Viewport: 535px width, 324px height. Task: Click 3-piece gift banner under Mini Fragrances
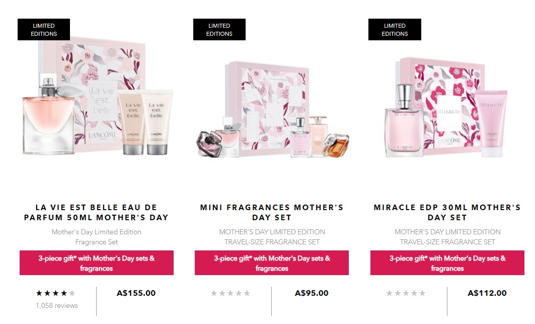[x=272, y=263]
